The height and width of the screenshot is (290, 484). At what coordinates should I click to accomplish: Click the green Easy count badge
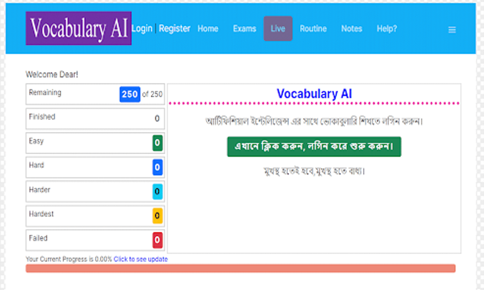[x=158, y=143]
